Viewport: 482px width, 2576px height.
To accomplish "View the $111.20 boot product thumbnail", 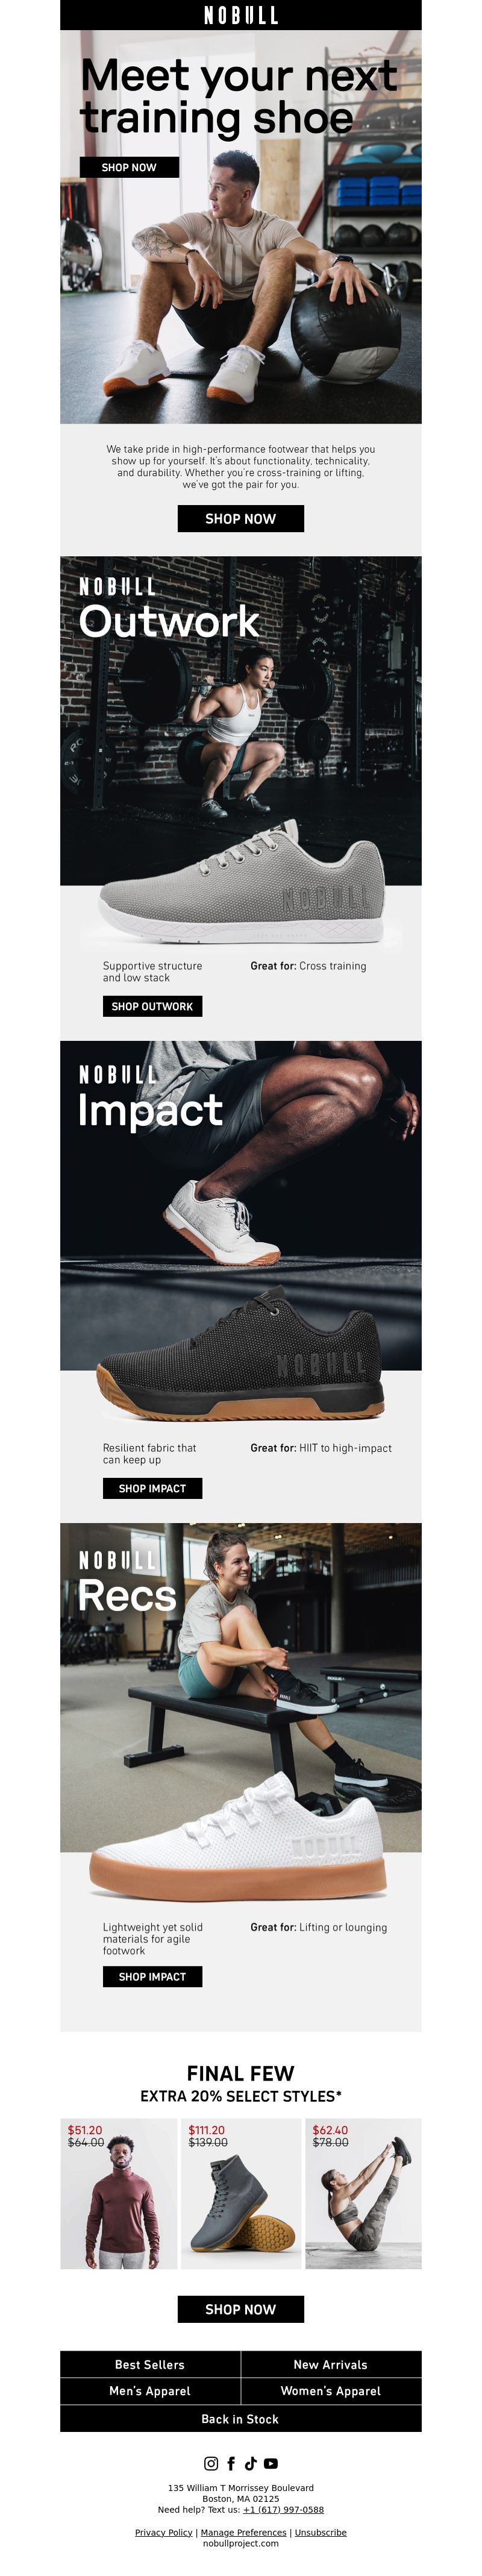I will coord(241,2193).
